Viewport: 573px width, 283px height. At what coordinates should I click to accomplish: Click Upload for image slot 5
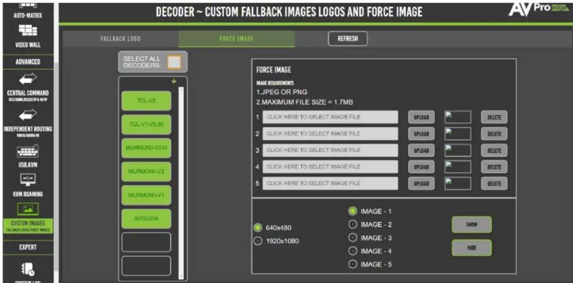(421, 183)
